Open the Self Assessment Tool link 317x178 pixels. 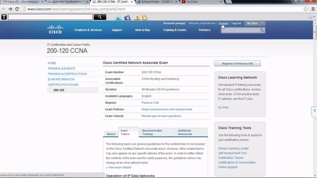(232, 153)
